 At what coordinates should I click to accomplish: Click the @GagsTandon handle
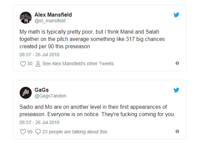(50, 96)
